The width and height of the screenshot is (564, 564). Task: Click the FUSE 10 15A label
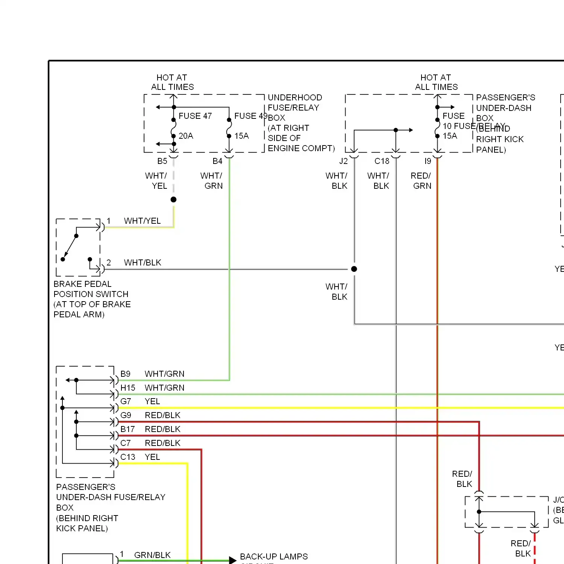pos(454,126)
